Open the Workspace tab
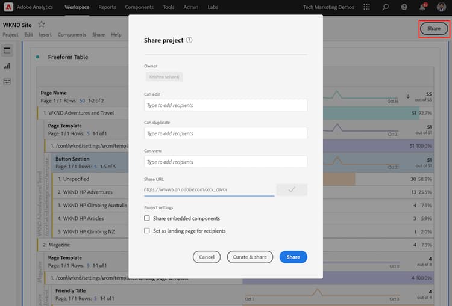Screen dimensions: 452x306 click(77, 7)
